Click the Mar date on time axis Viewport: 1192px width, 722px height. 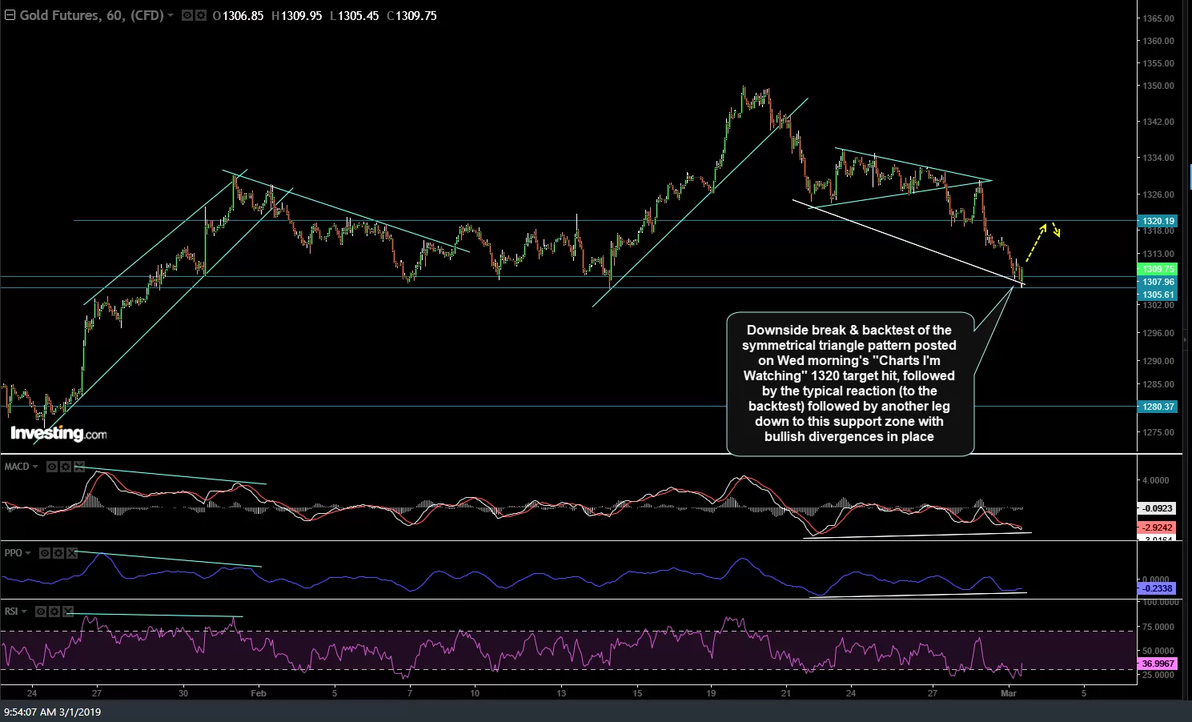coord(1009,693)
